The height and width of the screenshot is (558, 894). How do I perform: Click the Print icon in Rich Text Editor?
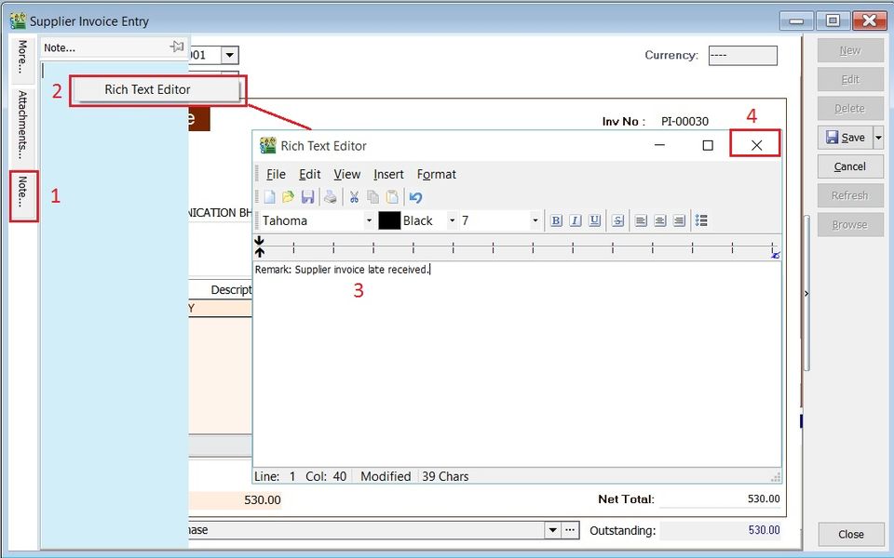pyautogui.click(x=332, y=196)
